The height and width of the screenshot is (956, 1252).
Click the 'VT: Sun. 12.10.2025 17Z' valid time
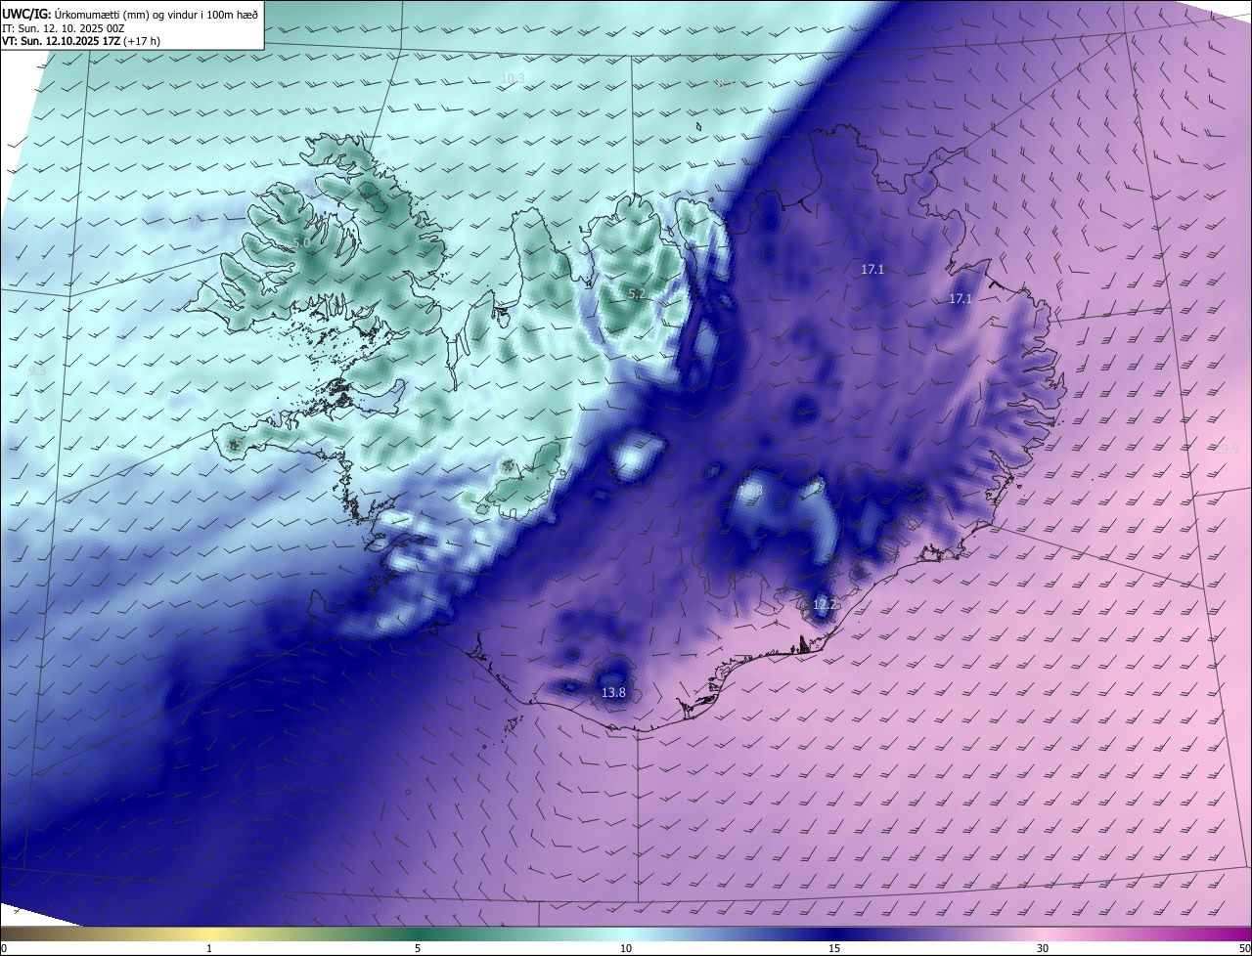[x=61, y=41]
